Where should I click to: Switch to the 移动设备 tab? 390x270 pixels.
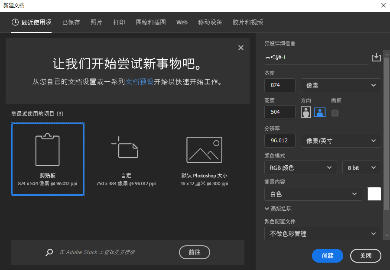pos(210,22)
